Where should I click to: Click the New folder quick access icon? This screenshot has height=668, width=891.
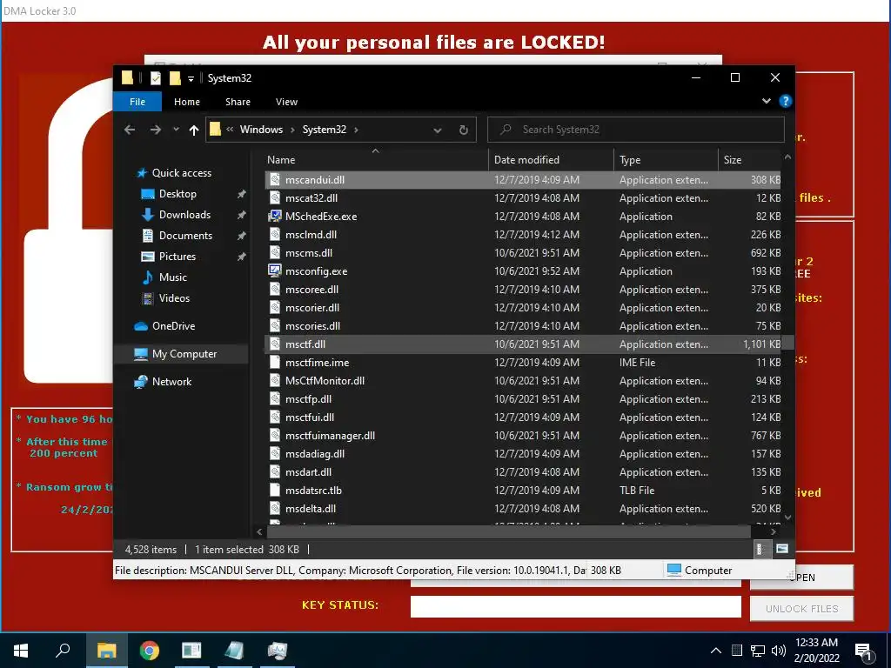coord(175,78)
